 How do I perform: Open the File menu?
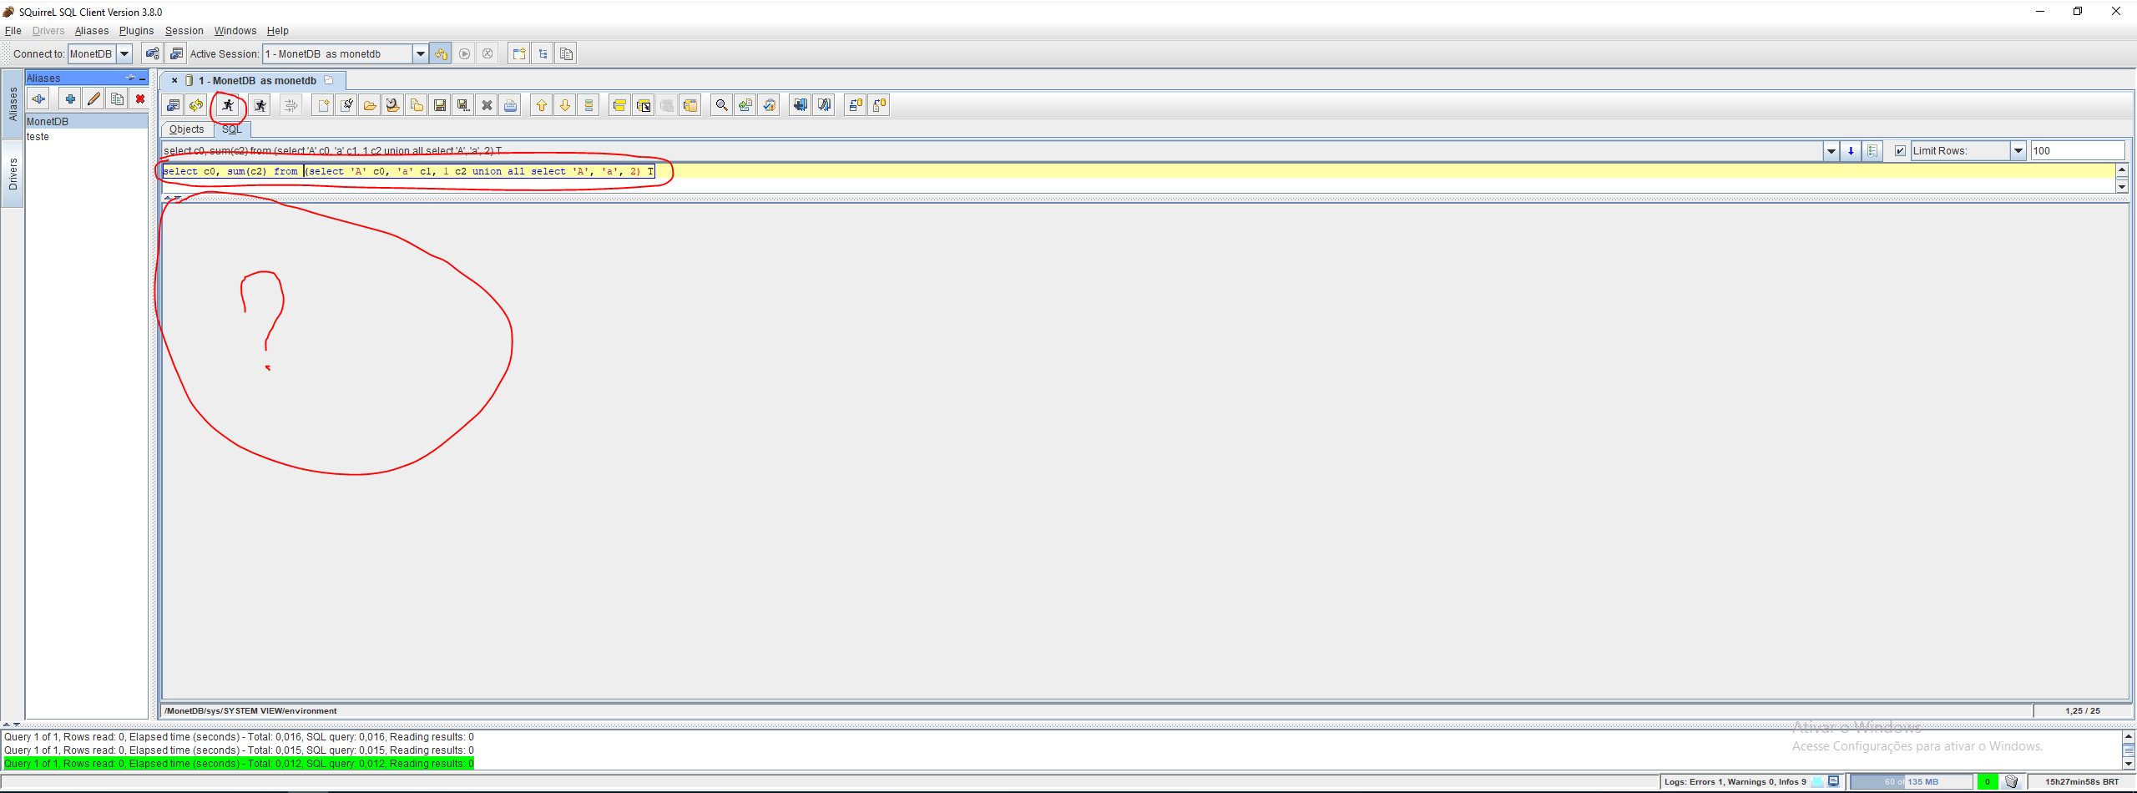click(x=13, y=31)
